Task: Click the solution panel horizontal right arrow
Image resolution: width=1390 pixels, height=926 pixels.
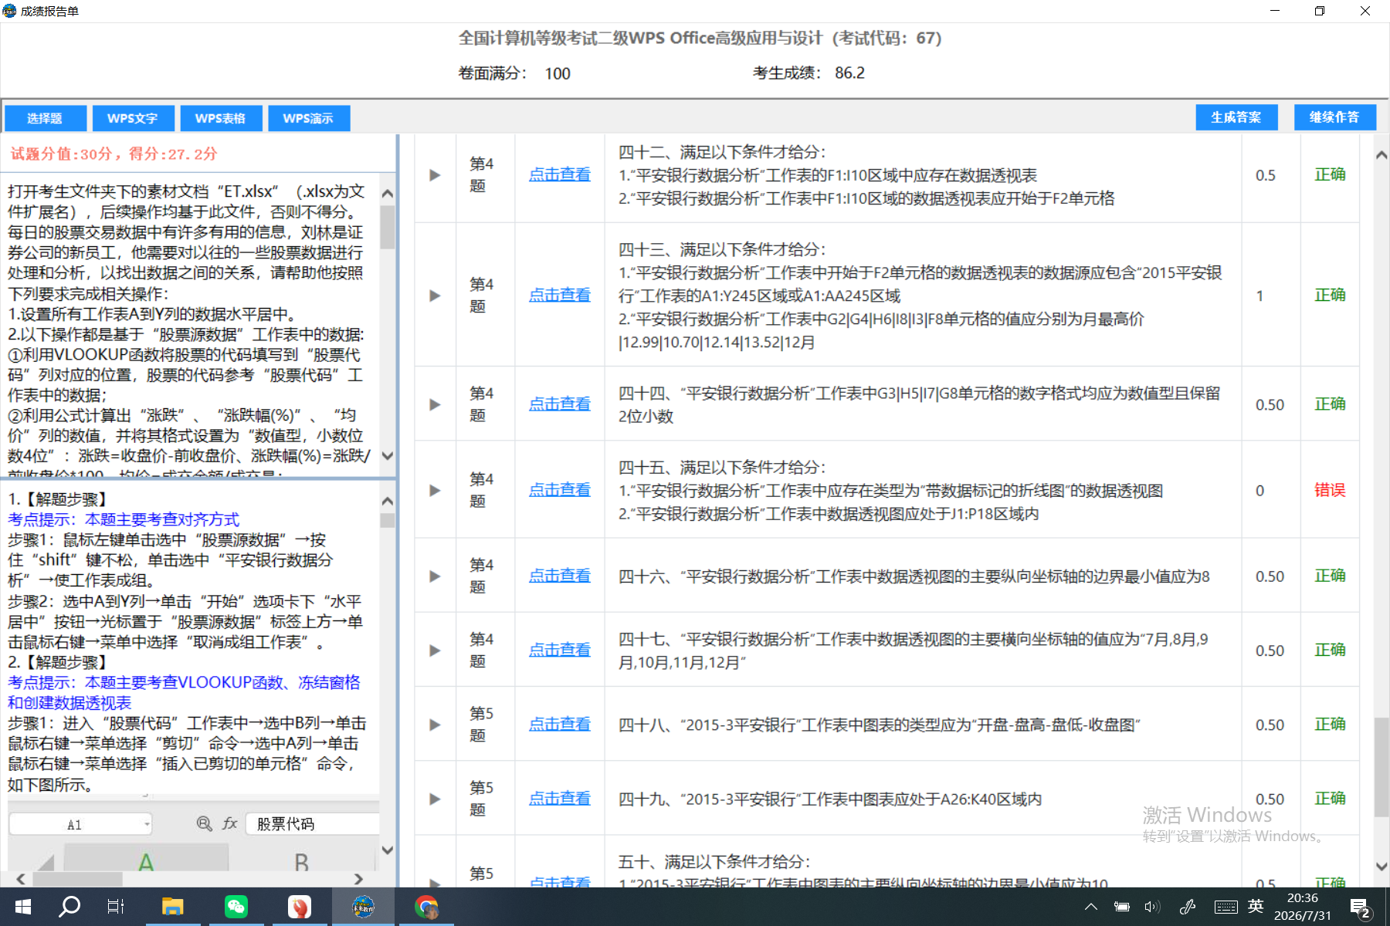Action: [358, 879]
